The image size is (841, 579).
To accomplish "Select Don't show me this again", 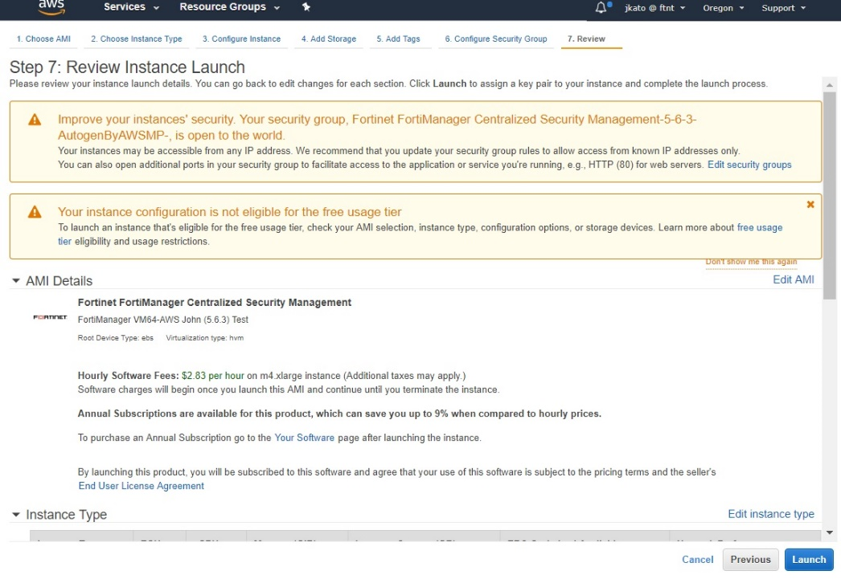I will pos(753,261).
